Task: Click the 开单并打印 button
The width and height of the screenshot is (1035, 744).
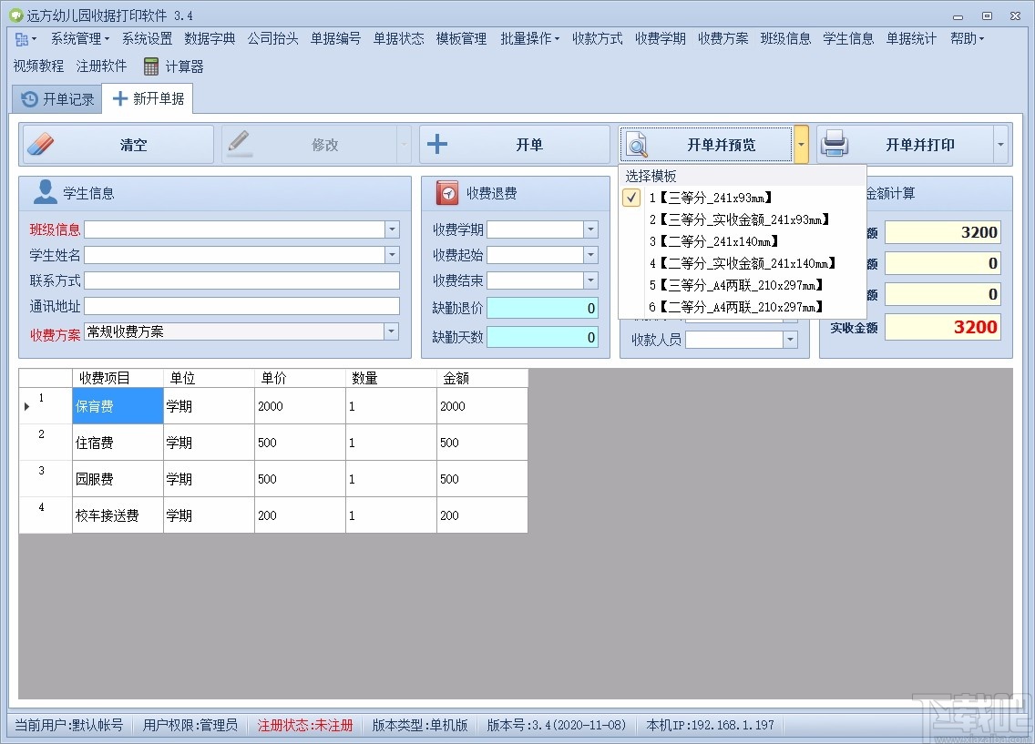Action: pyautogui.click(x=905, y=145)
